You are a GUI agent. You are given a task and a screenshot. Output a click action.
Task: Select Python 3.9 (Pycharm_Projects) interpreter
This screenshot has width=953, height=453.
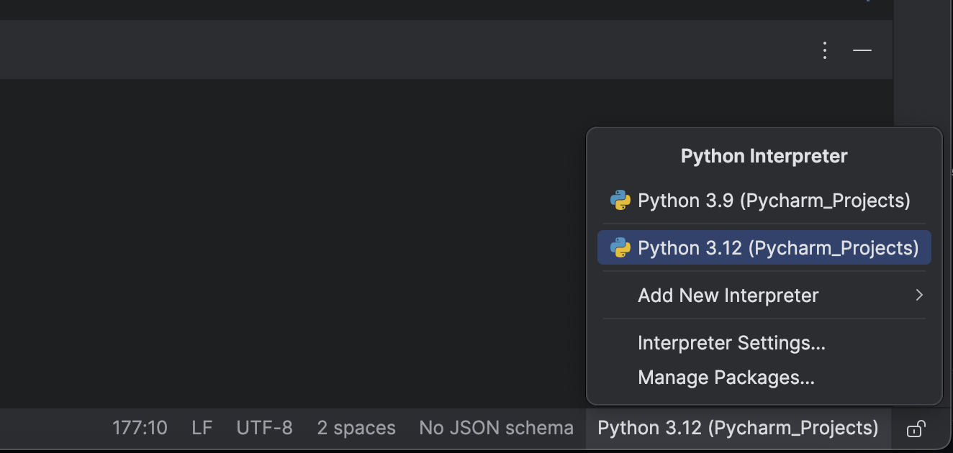coord(764,201)
